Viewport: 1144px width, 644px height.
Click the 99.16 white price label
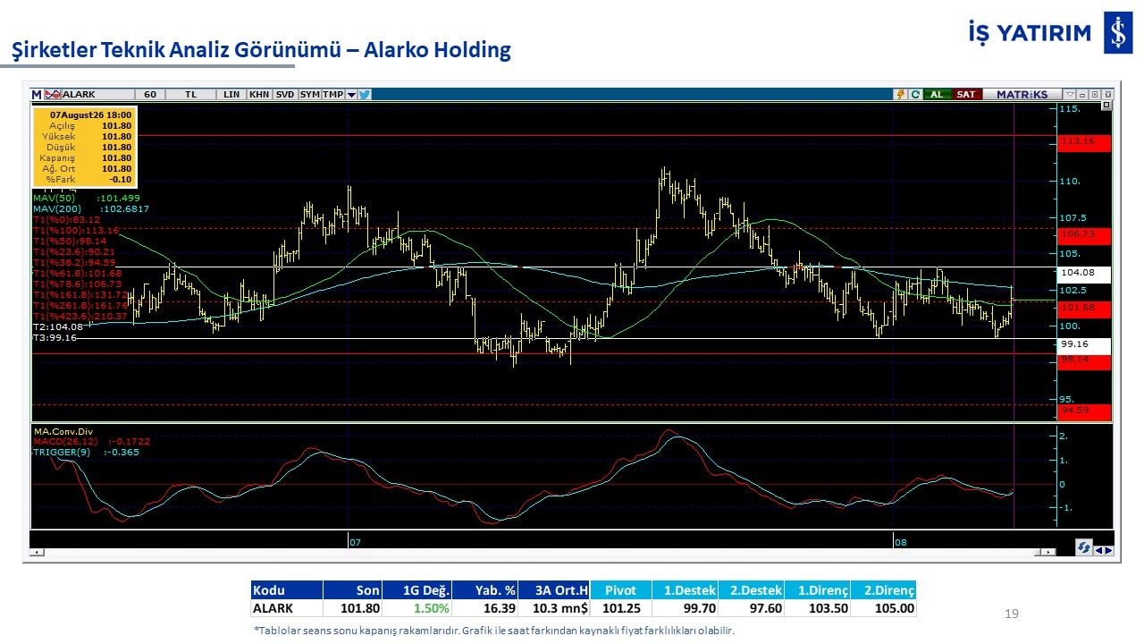(x=1083, y=344)
